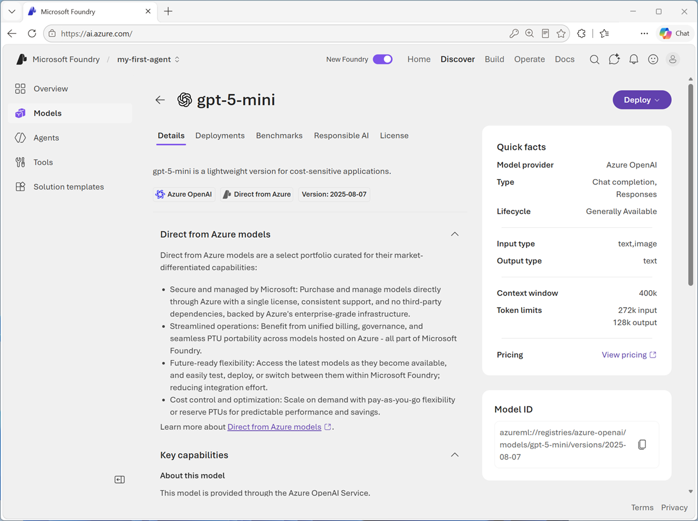Click the 272k input token limit
Screen dimensions: 698x521
tap(638, 311)
